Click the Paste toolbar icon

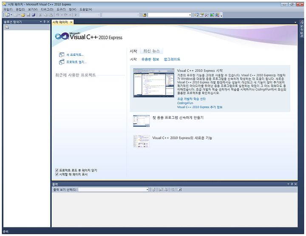[x=51, y=15]
